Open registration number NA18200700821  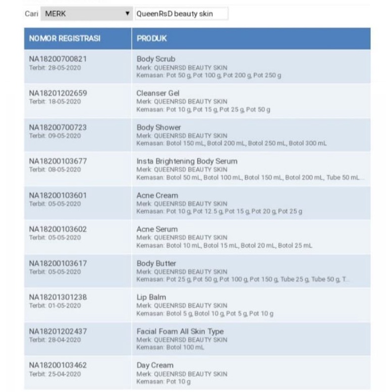[58, 59]
